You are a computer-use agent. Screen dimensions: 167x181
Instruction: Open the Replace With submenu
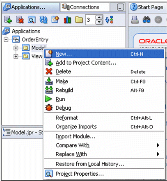tap(104, 154)
